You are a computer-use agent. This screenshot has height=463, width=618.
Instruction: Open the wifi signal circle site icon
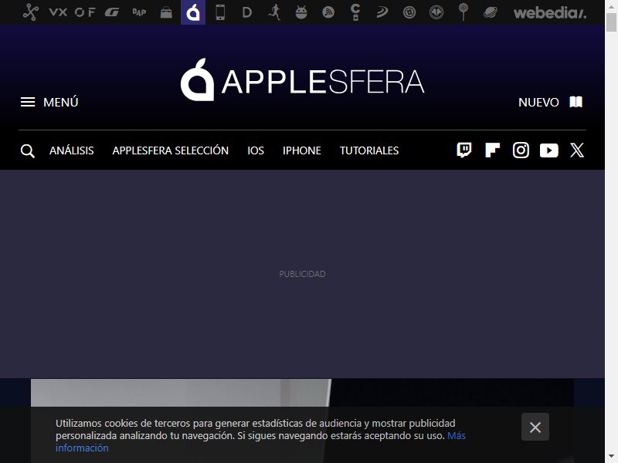click(328, 12)
